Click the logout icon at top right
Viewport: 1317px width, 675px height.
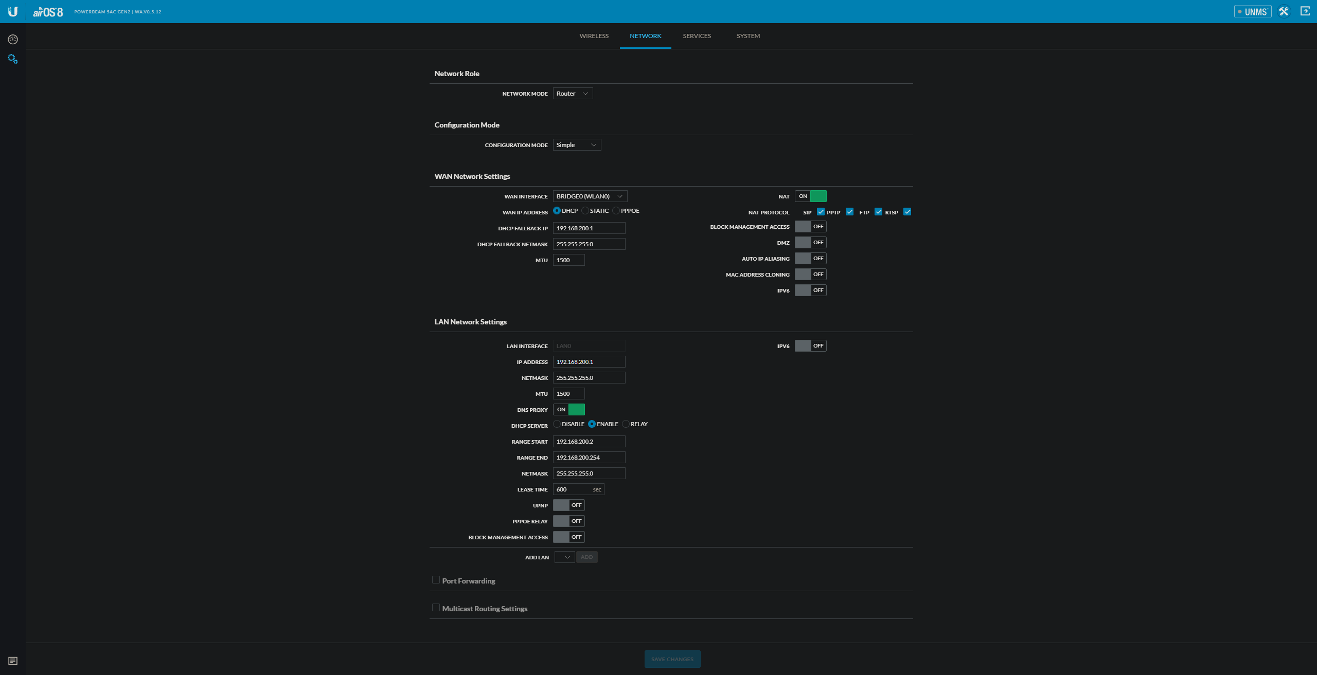point(1305,11)
